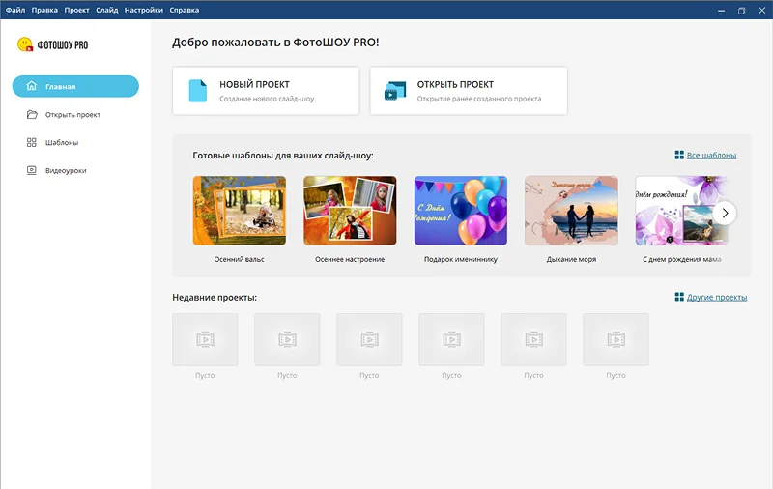Follow the Все шаблоны link
The width and height of the screenshot is (773, 489).
coord(711,156)
